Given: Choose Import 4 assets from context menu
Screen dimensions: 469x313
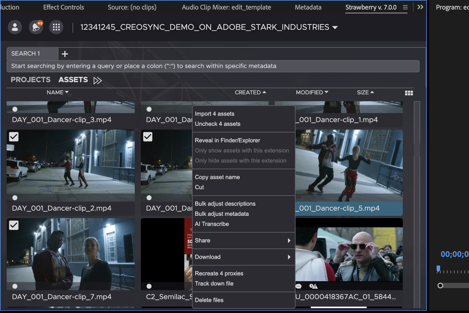Looking at the screenshot, I should click(215, 114).
